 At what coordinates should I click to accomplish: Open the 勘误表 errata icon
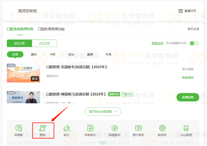(162, 130)
